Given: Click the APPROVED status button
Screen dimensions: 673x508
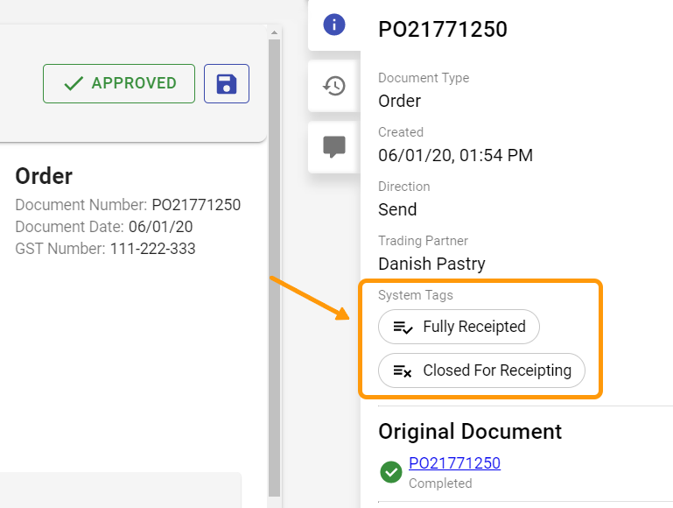Looking at the screenshot, I should pyautogui.click(x=119, y=84).
